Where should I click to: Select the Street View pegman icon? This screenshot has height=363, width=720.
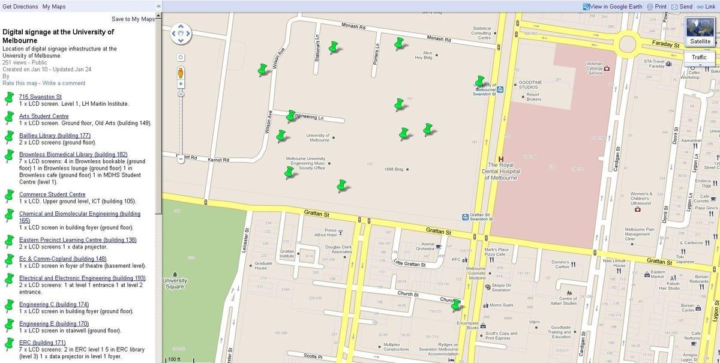click(x=181, y=73)
